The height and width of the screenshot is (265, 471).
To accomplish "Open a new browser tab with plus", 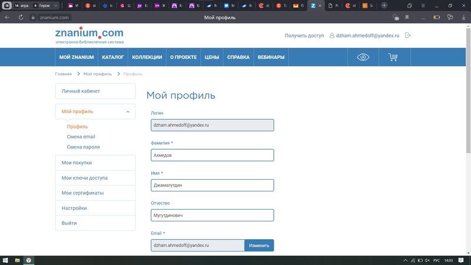I will [x=384, y=5].
